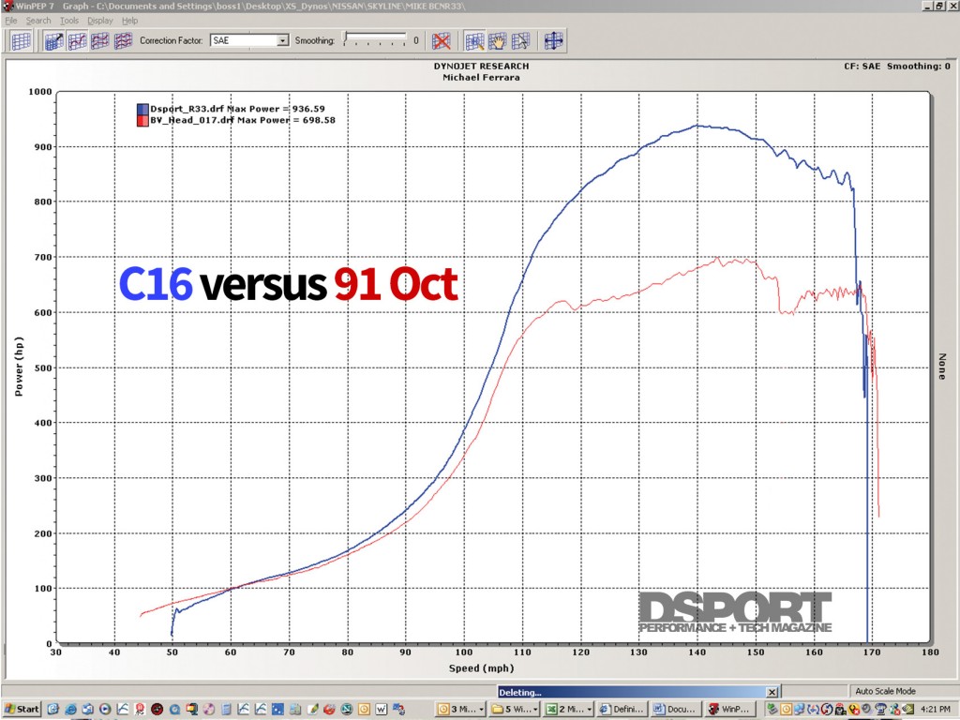Image resolution: width=960 pixels, height=720 pixels.
Task: Click the Word W quick launch icon
Action: [x=381, y=709]
